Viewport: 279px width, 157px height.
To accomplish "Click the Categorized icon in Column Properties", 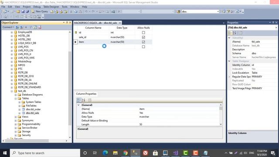I will click(79, 100).
